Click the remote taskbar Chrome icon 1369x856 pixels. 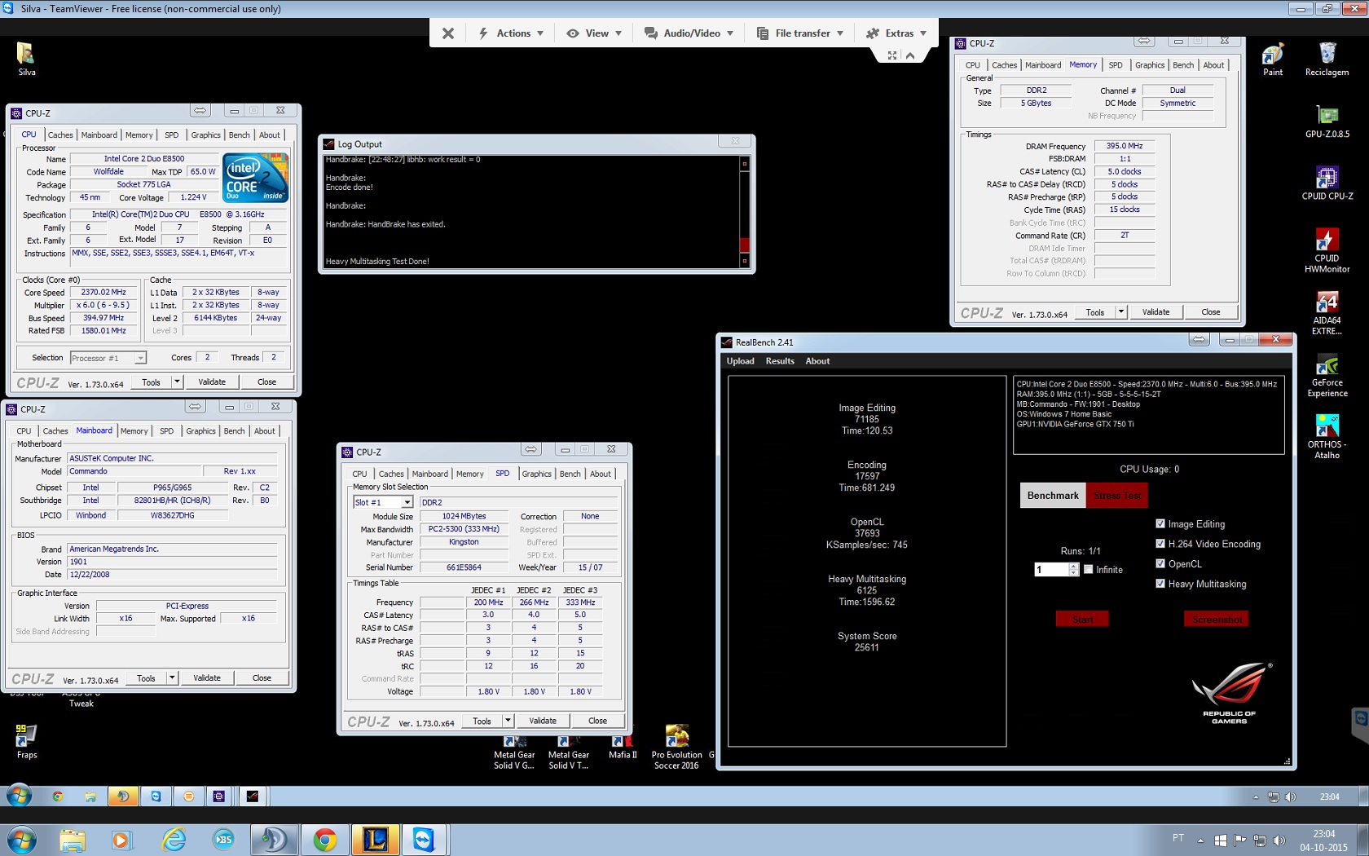58,796
